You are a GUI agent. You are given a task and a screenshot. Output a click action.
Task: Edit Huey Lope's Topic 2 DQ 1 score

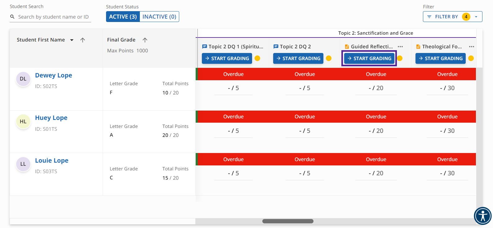(x=233, y=131)
